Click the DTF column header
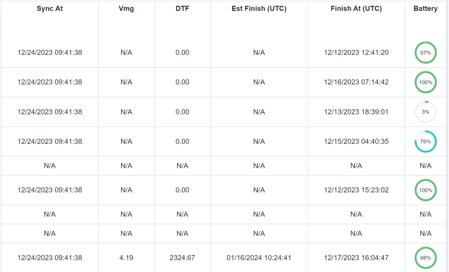Viewport: 449px width, 272px height. [x=182, y=9]
